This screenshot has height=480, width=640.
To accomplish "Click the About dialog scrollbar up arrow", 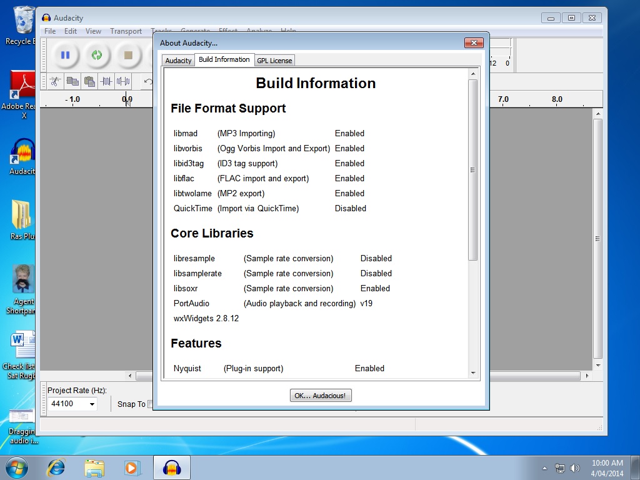I will click(473, 74).
